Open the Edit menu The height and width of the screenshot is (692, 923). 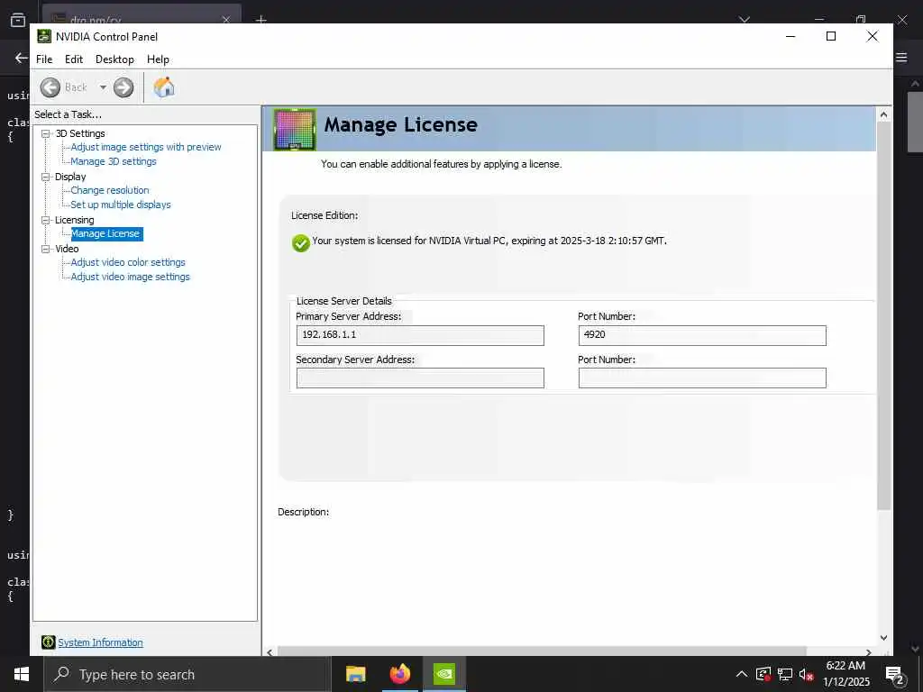[74, 59]
